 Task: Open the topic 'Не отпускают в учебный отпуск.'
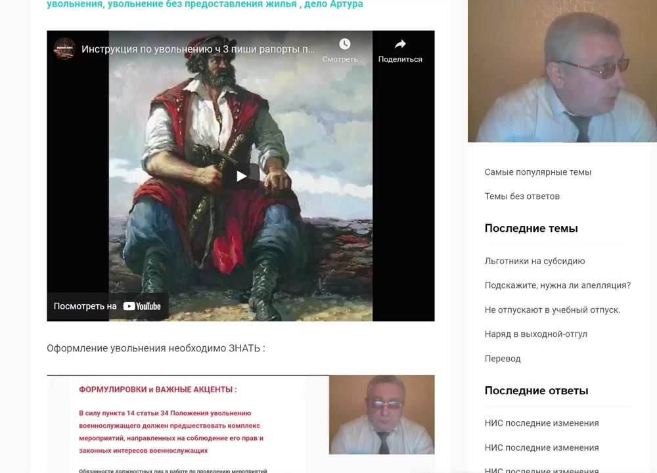click(x=553, y=310)
